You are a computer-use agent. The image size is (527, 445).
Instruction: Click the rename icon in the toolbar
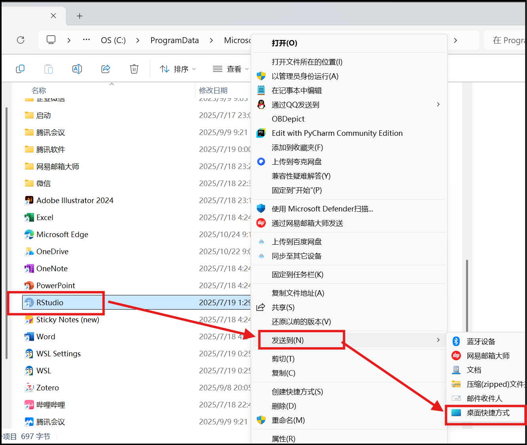pyautogui.click(x=77, y=69)
